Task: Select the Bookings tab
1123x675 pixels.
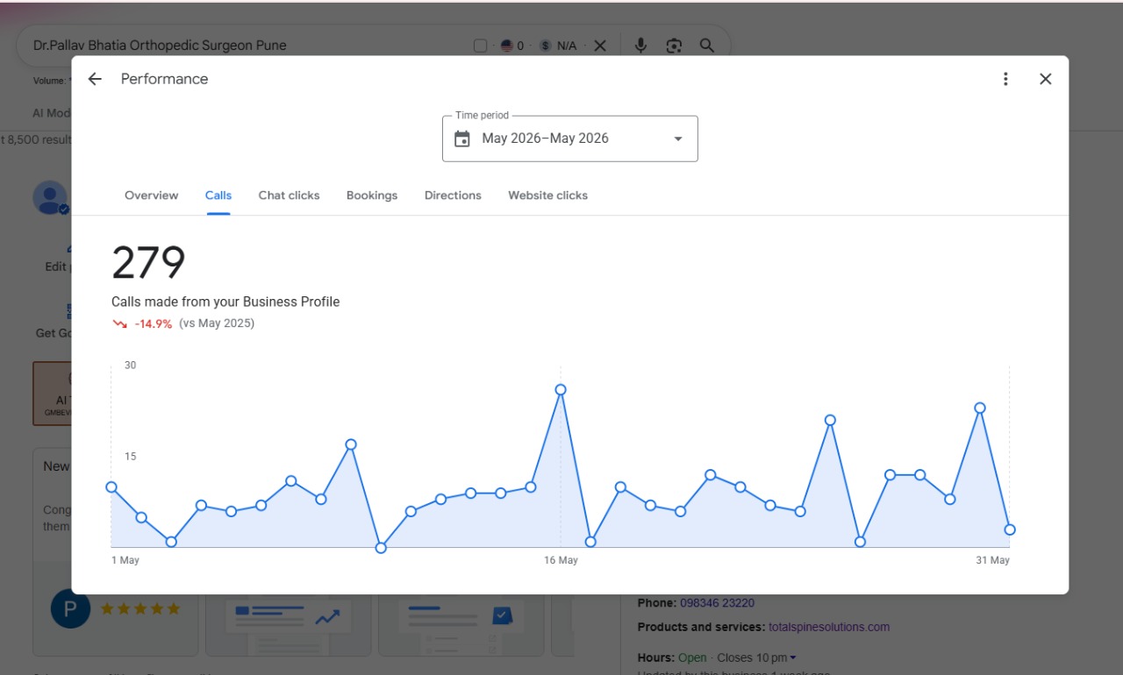Action: click(x=372, y=195)
